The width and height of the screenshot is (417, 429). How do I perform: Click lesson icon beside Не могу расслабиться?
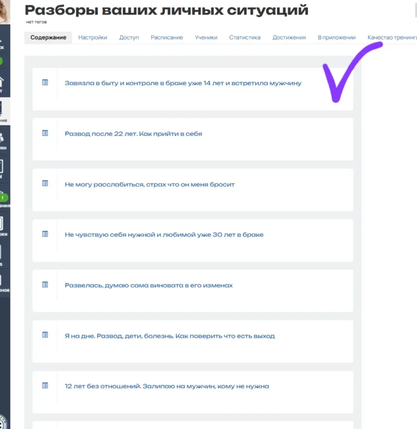pyautogui.click(x=45, y=183)
